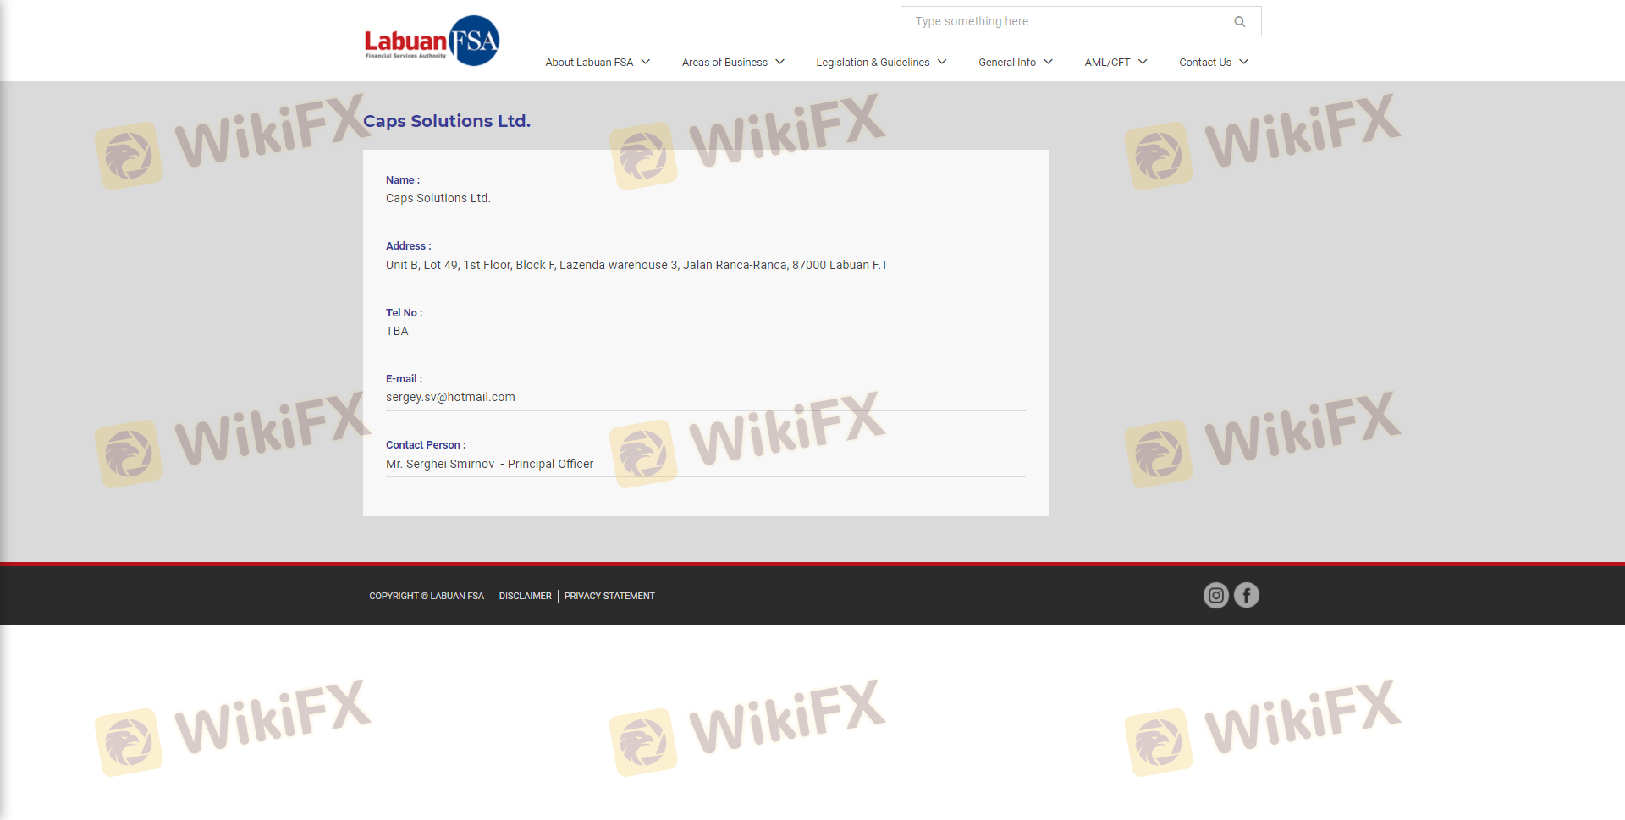The width and height of the screenshot is (1625, 820).
Task: Expand the Legislation & Guidelines dropdown arrow
Action: click(x=942, y=62)
